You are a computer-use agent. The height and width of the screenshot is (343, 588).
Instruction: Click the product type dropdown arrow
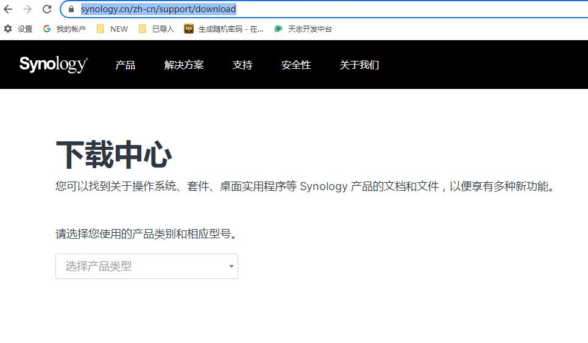[231, 266]
